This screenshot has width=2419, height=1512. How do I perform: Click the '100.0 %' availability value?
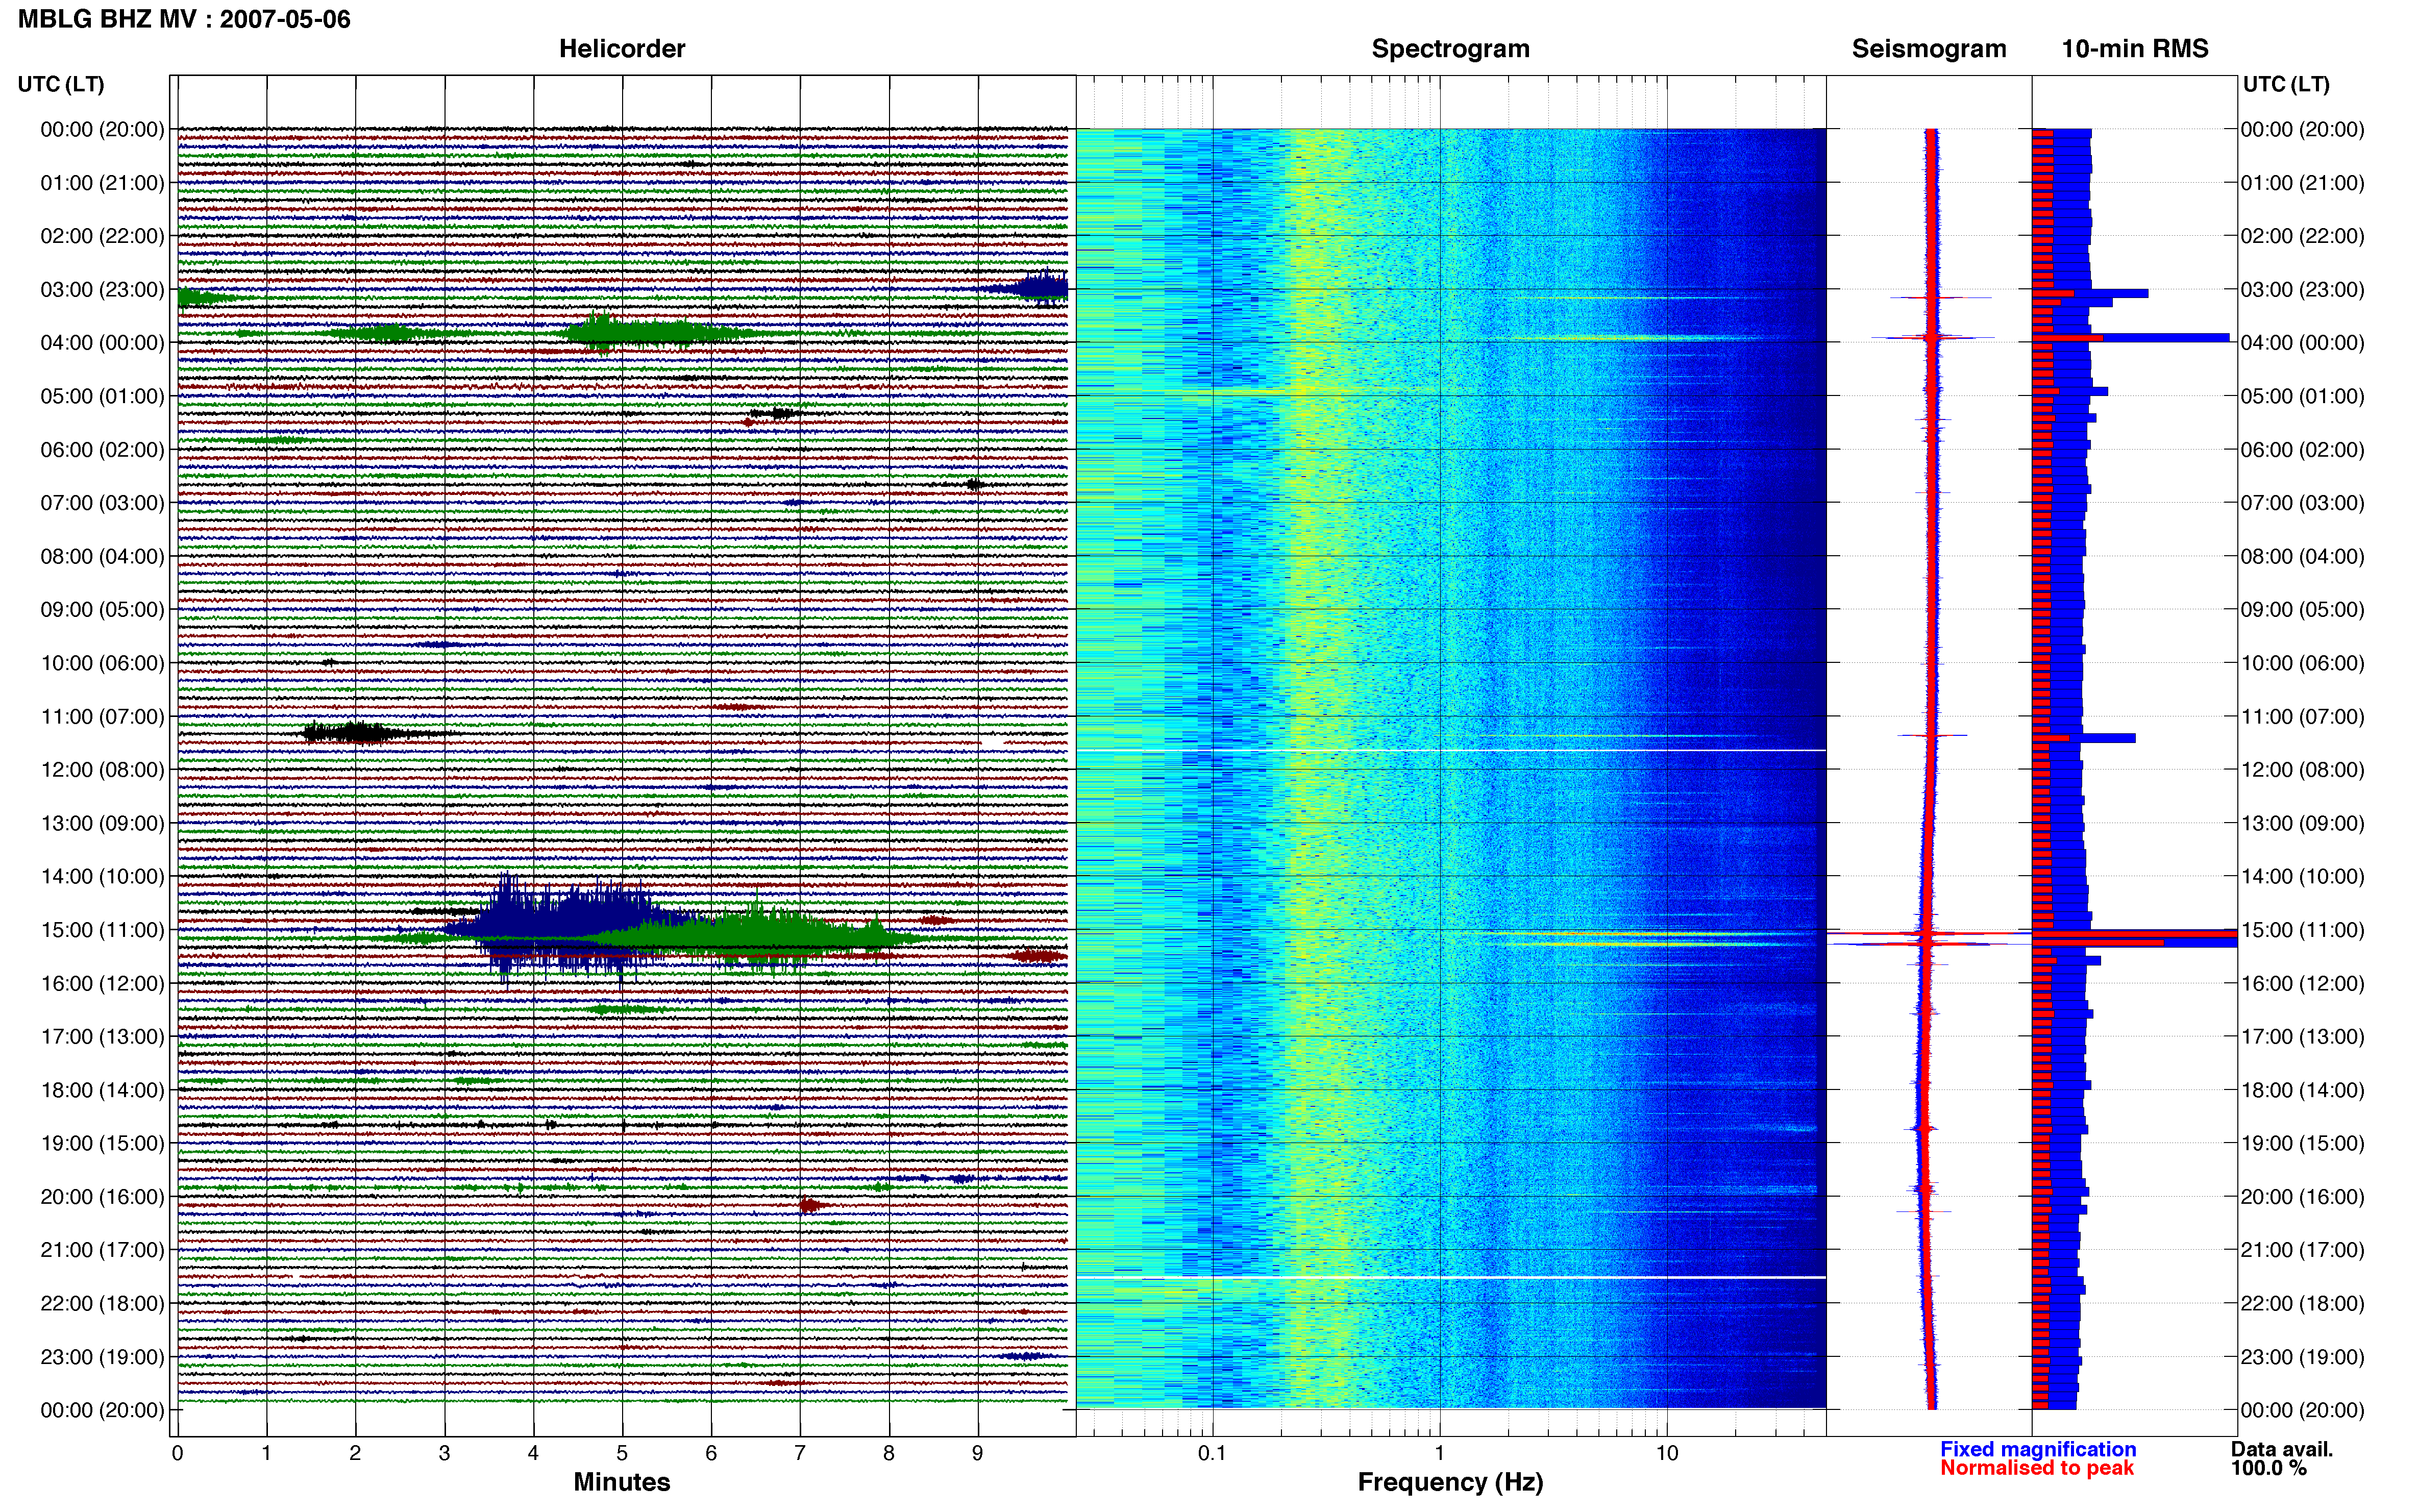point(2268,1468)
